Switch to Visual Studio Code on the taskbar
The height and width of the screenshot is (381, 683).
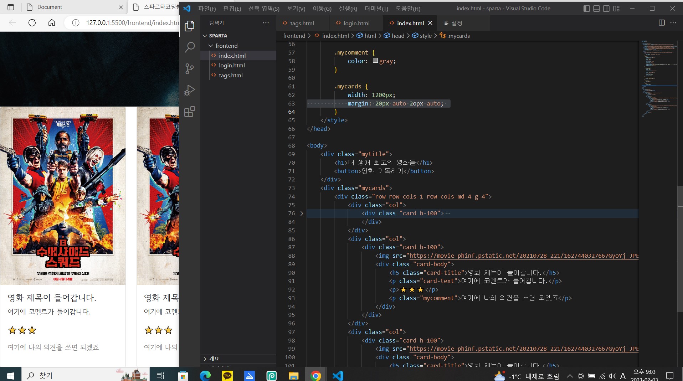(338, 375)
